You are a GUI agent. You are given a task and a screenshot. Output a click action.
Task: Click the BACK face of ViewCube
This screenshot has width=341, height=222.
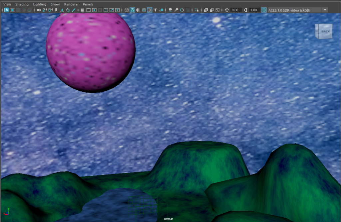[x=325, y=32]
